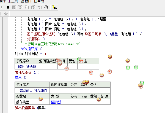Toggle 数组 cell for 操作类型 parameter

(94, 102)
